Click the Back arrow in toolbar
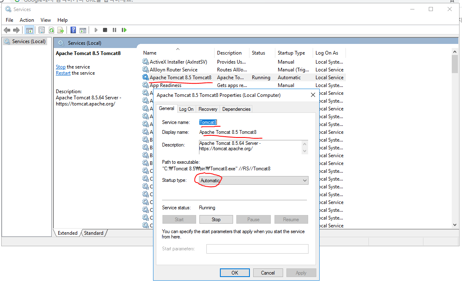This screenshot has height=284, width=462. (x=7, y=30)
